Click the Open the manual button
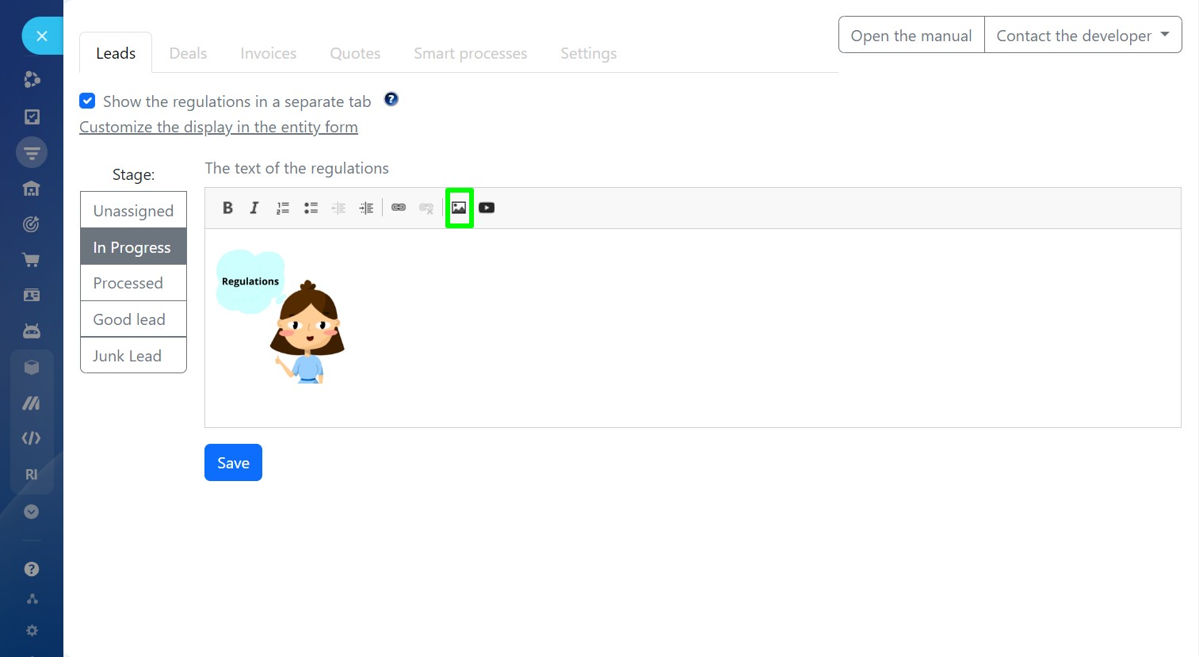Screen dimensions: 1199x657 click(x=911, y=36)
